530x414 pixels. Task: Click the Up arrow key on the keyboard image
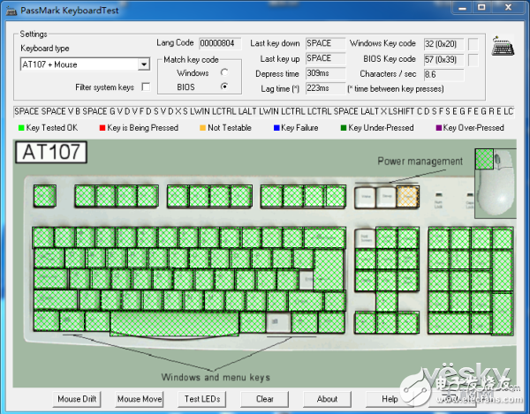[387, 302]
